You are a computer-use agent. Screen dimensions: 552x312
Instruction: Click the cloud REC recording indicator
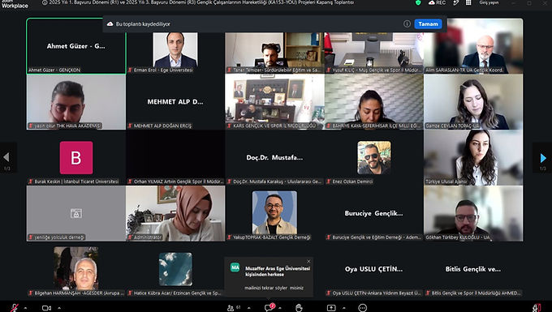pyautogui.click(x=437, y=2)
